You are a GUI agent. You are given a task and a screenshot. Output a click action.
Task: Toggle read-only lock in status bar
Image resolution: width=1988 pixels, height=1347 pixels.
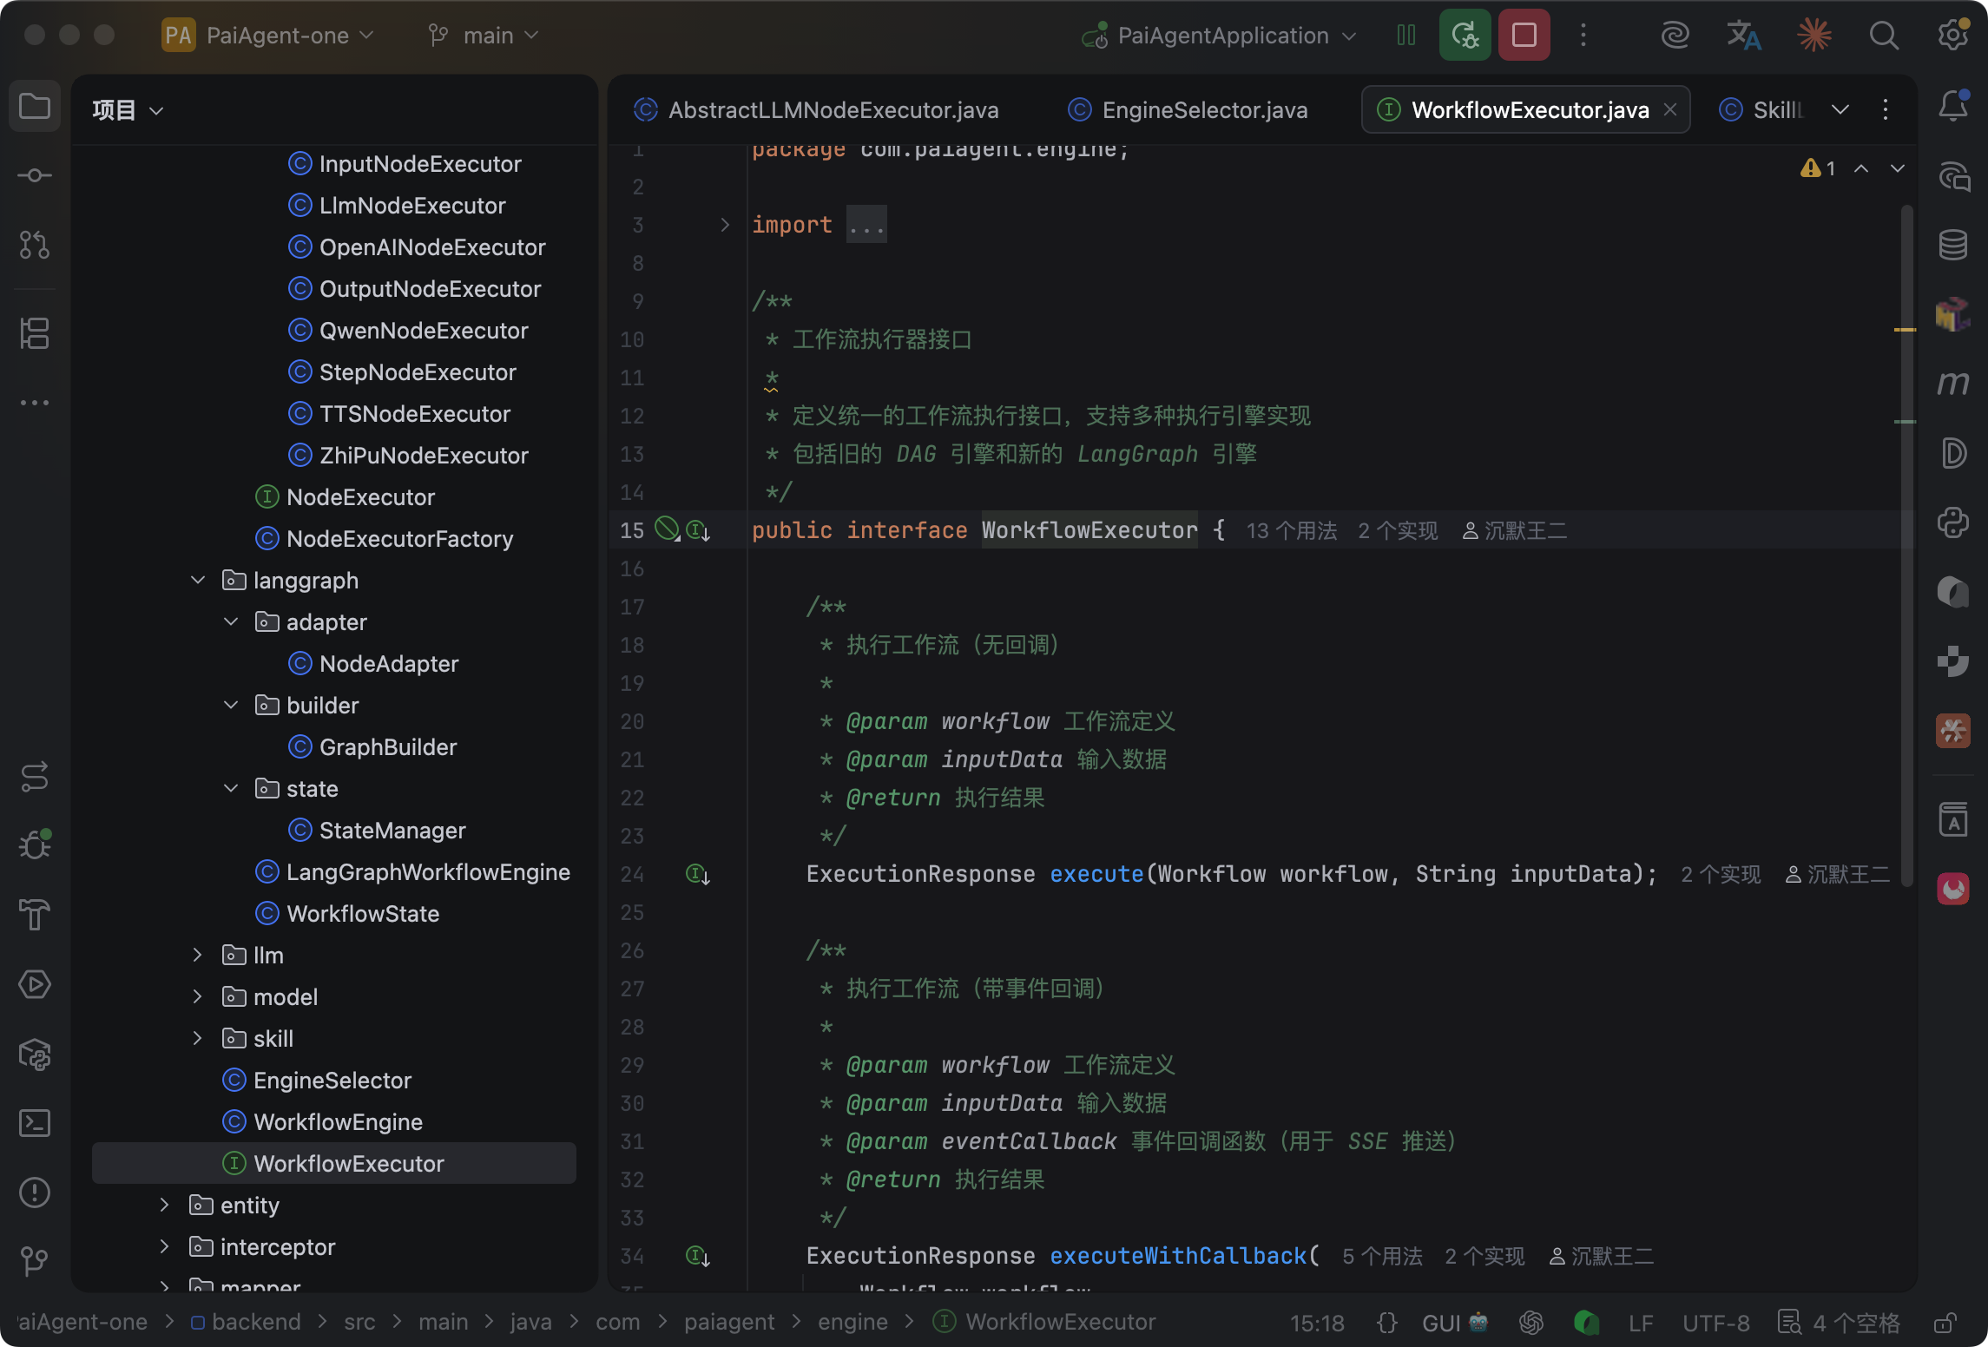point(1945,1323)
